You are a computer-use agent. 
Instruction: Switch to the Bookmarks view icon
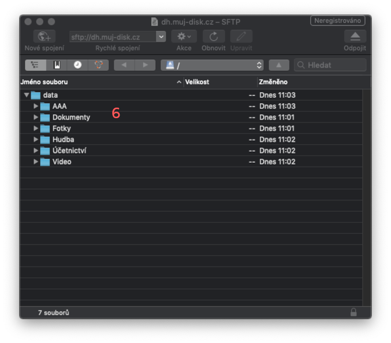[x=57, y=65]
